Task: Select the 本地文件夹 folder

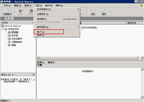Action: [x=13, y=29]
